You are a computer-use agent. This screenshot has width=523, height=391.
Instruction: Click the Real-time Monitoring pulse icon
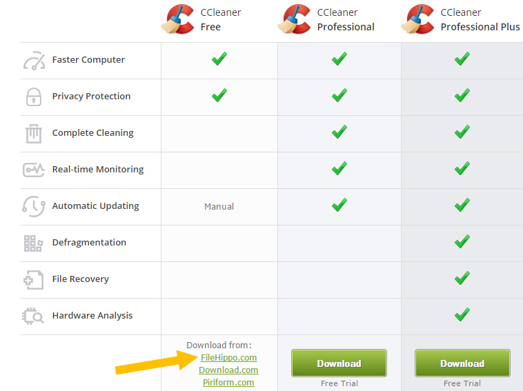click(x=33, y=170)
